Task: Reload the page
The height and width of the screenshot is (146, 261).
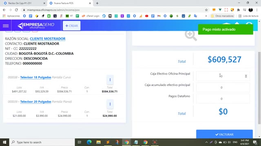Action: point(16,10)
